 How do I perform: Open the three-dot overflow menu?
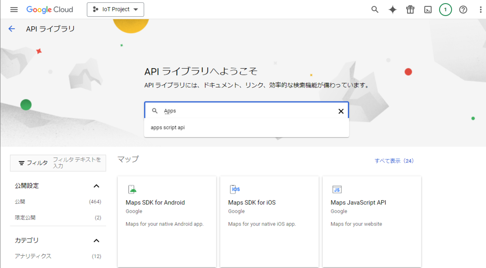point(480,9)
